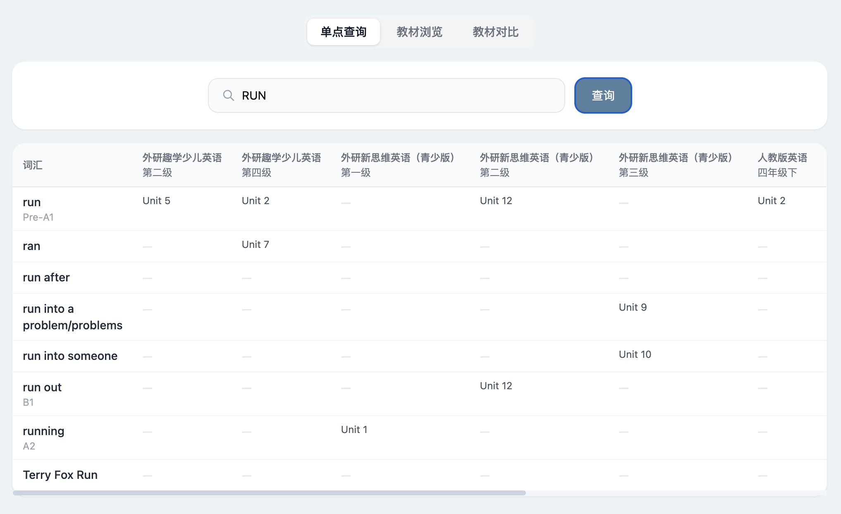Viewport: 841px width, 514px height.
Task: Click Unit 12 in the run out row
Action: pos(496,385)
